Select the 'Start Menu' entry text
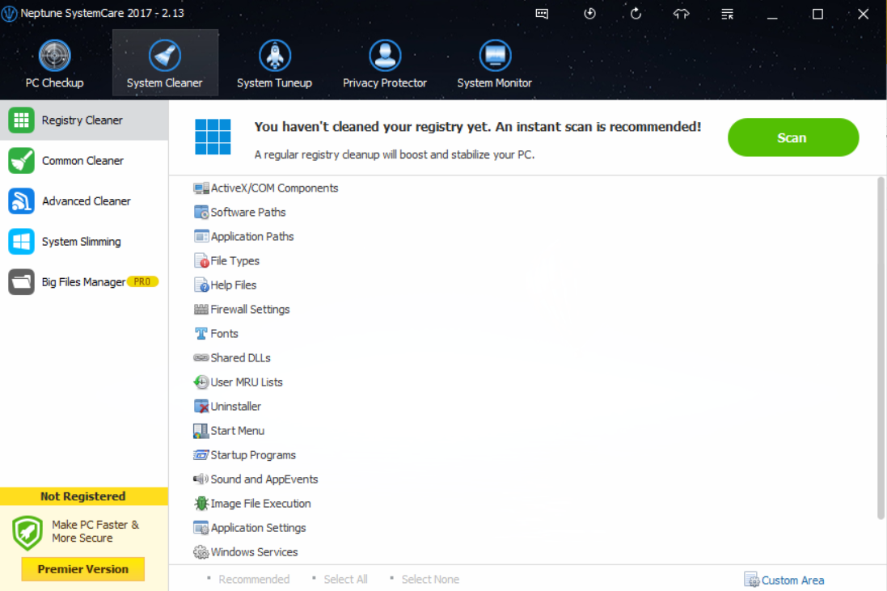 pos(237,431)
